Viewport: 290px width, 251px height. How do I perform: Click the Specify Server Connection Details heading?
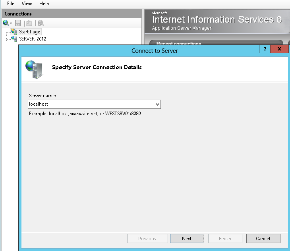(x=97, y=67)
